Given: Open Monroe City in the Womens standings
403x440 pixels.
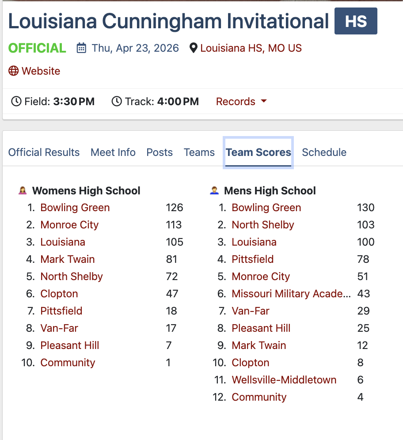Looking at the screenshot, I should [69, 225].
